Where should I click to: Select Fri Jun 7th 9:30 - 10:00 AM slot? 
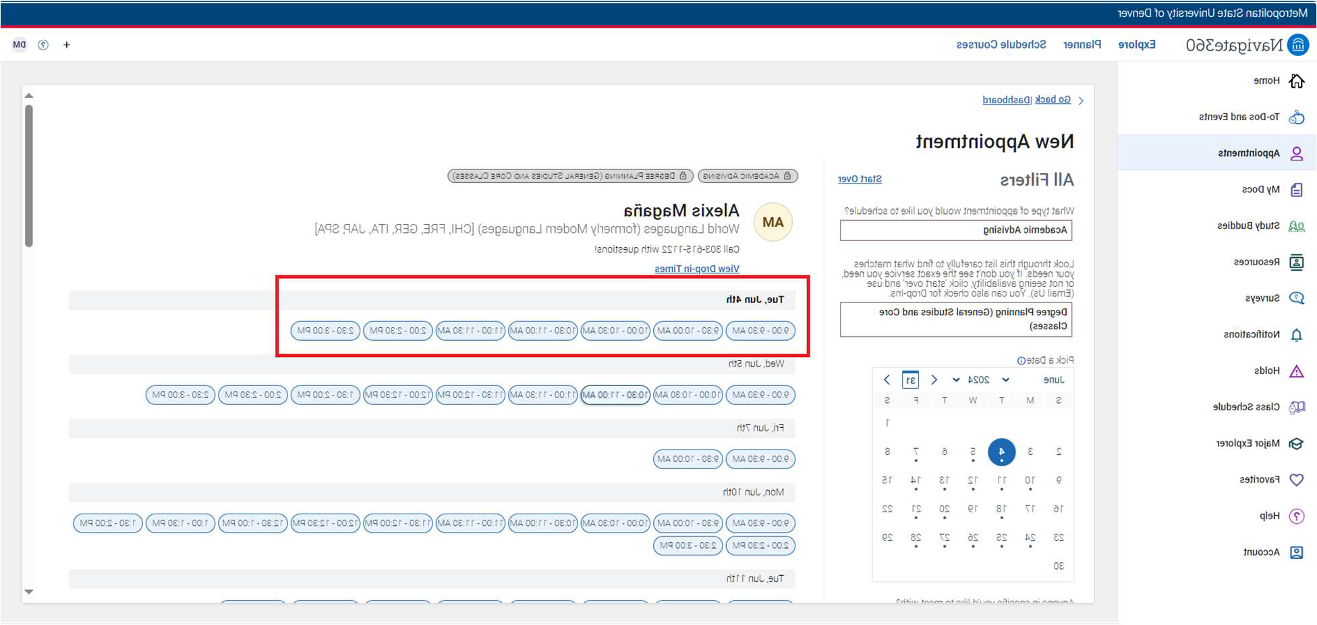688,459
